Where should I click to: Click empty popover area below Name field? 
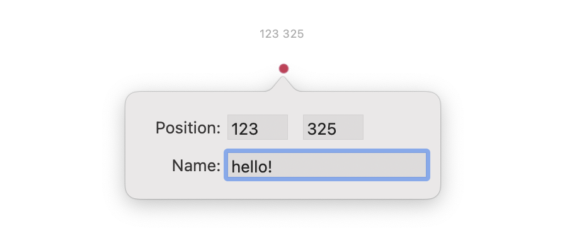point(283,189)
